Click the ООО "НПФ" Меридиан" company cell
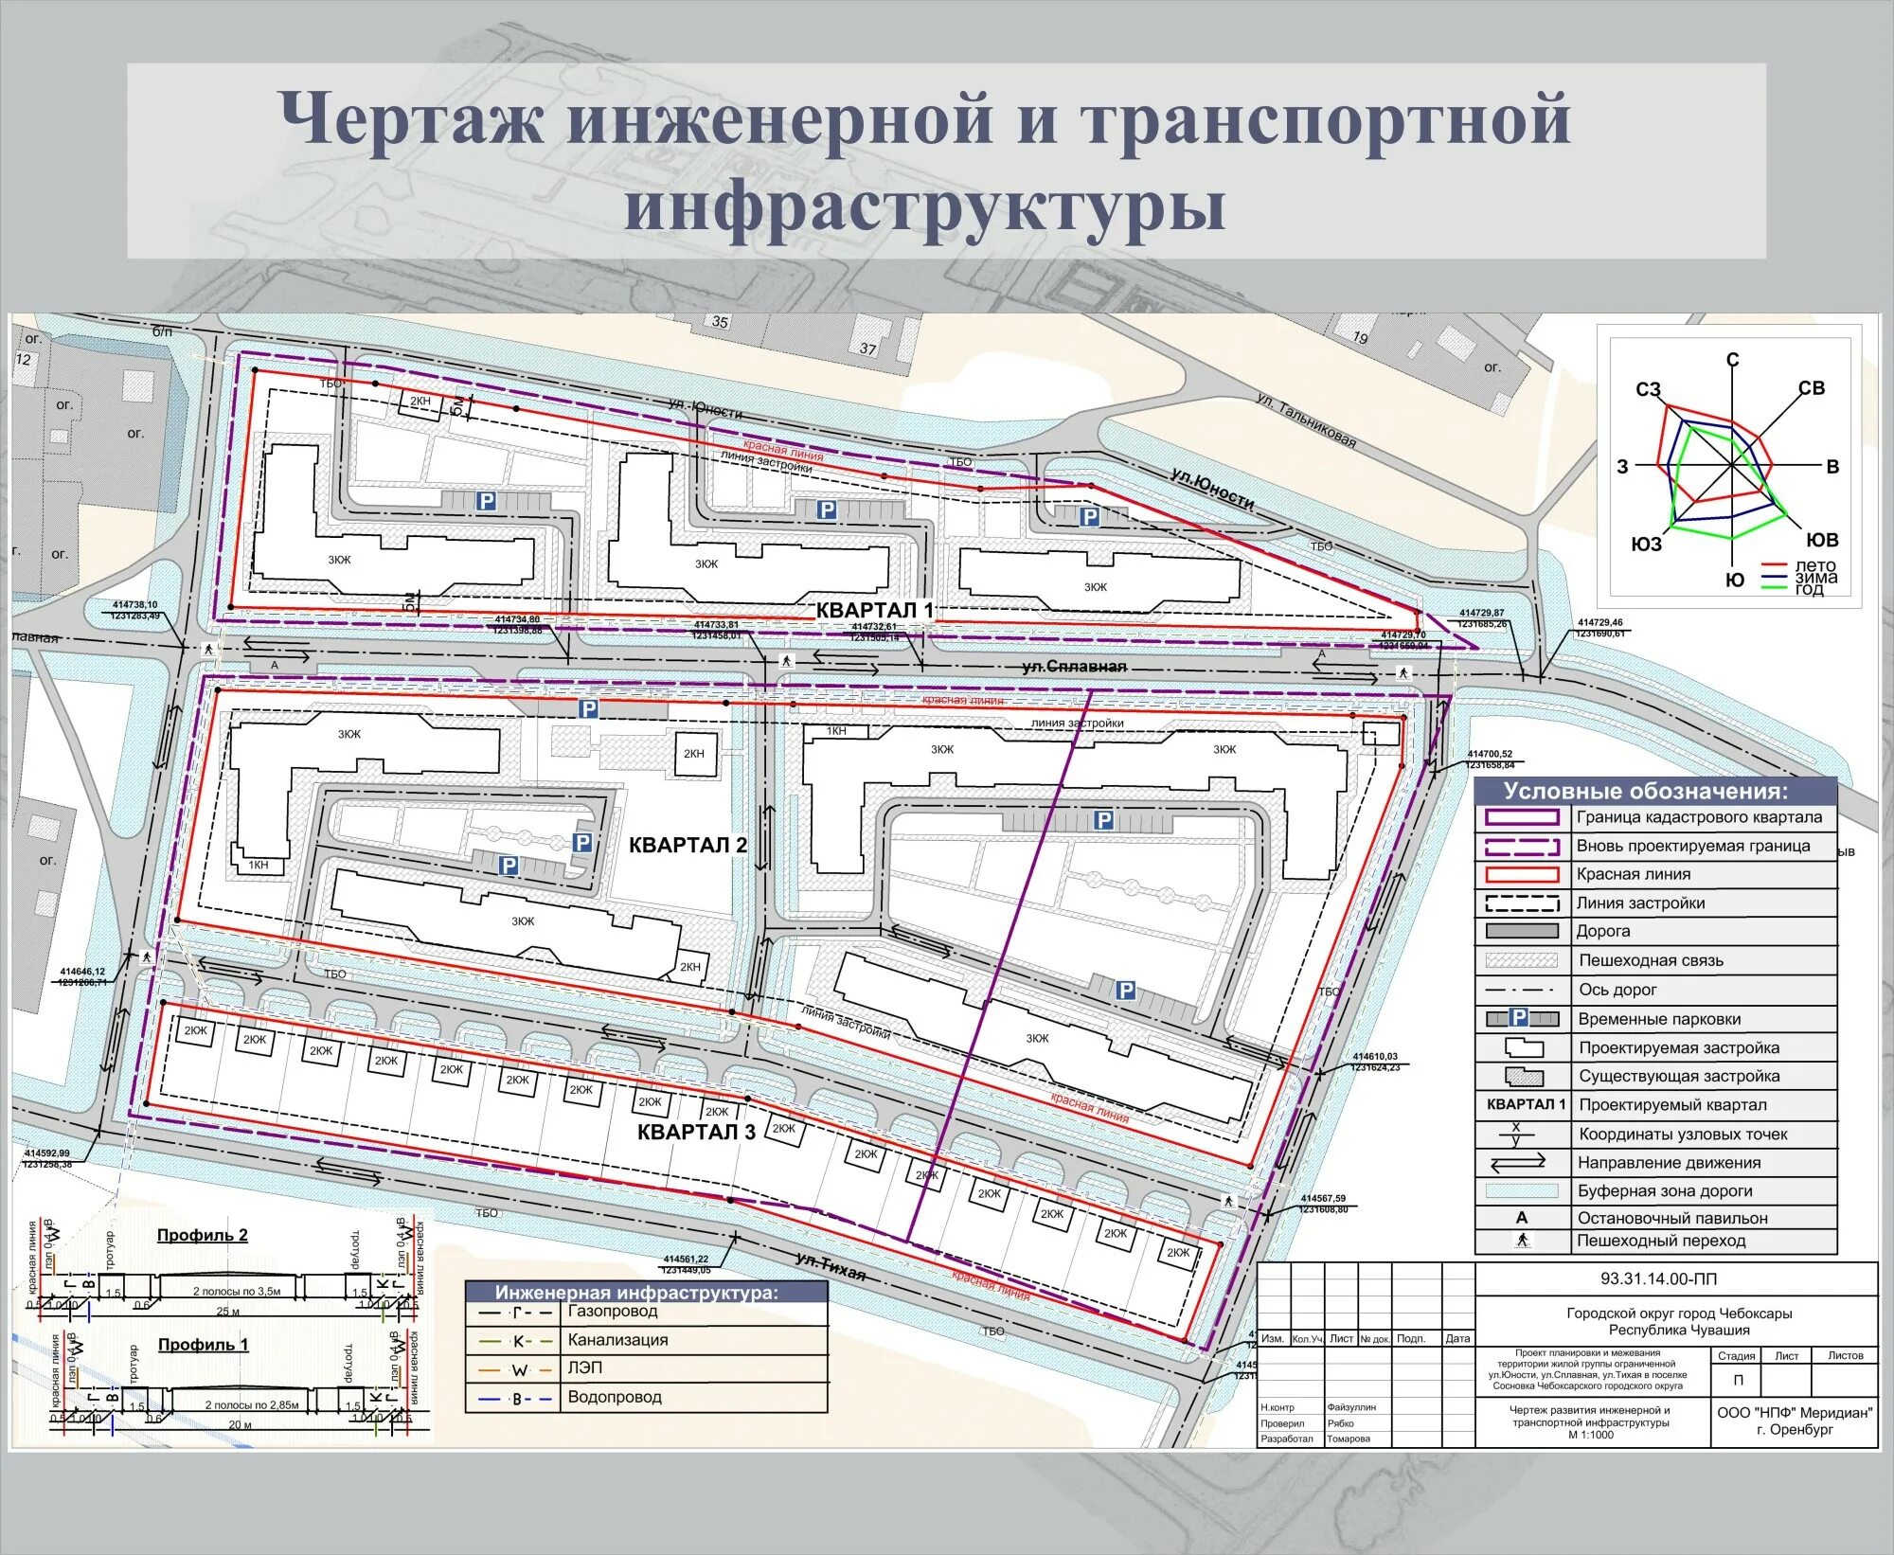1894x1555 pixels. (1795, 1421)
